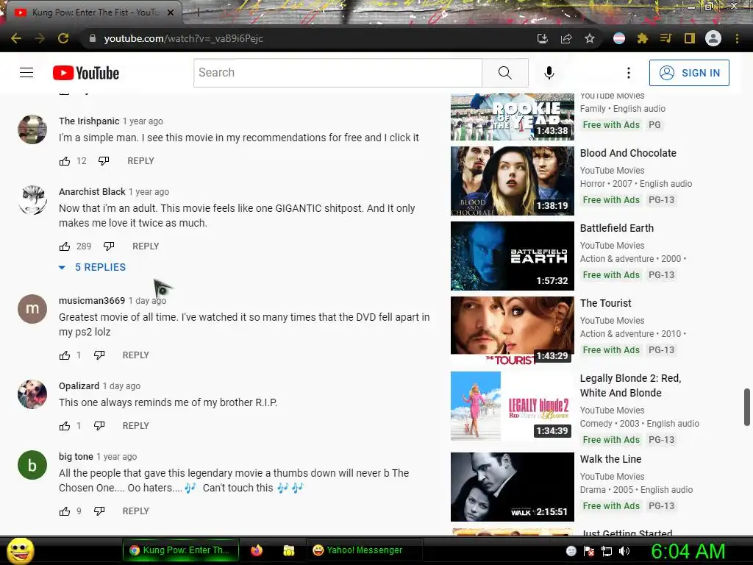
Task: Open the smiley start button
Action: [x=20, y=550]
